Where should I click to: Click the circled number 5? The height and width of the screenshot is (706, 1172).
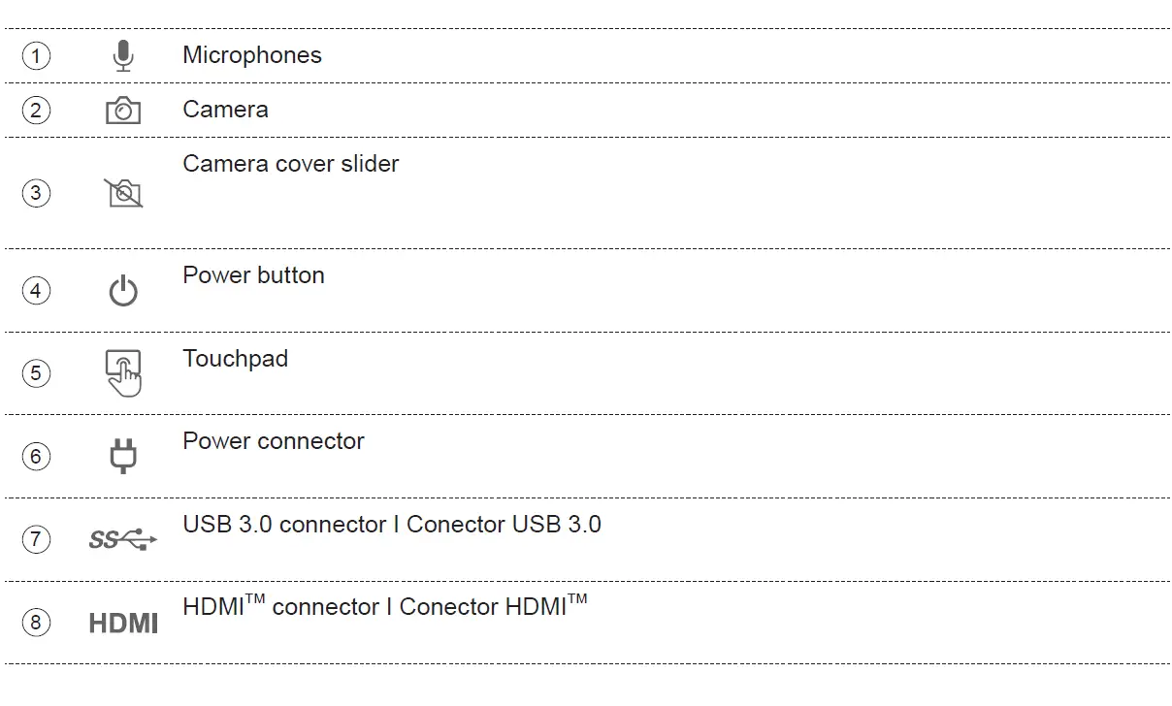coord(36,373)
